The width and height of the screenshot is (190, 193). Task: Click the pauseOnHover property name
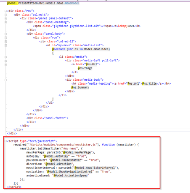click(x=36, y=160)
